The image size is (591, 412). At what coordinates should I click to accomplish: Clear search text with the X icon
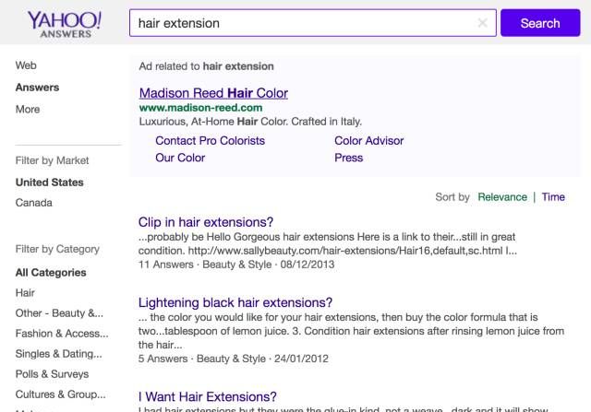pyautogui.click(x=482, y=23)
